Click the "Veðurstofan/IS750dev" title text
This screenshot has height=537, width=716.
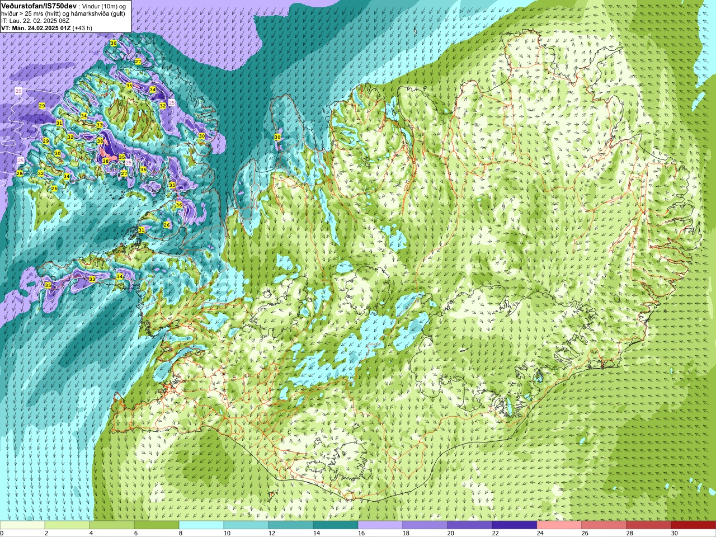tap(39, 5)
